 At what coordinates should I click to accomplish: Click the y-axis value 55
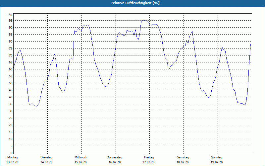[x=11, y=76]
